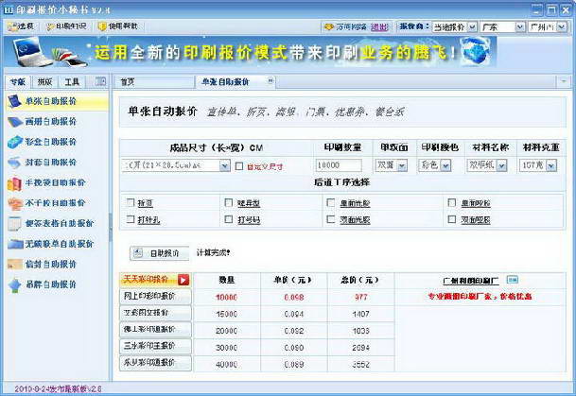Expand the 材料克重 dropdown showing 157克
Viewport: 576px width, 396px height.
pyautogui.click(x=551, y=166)
